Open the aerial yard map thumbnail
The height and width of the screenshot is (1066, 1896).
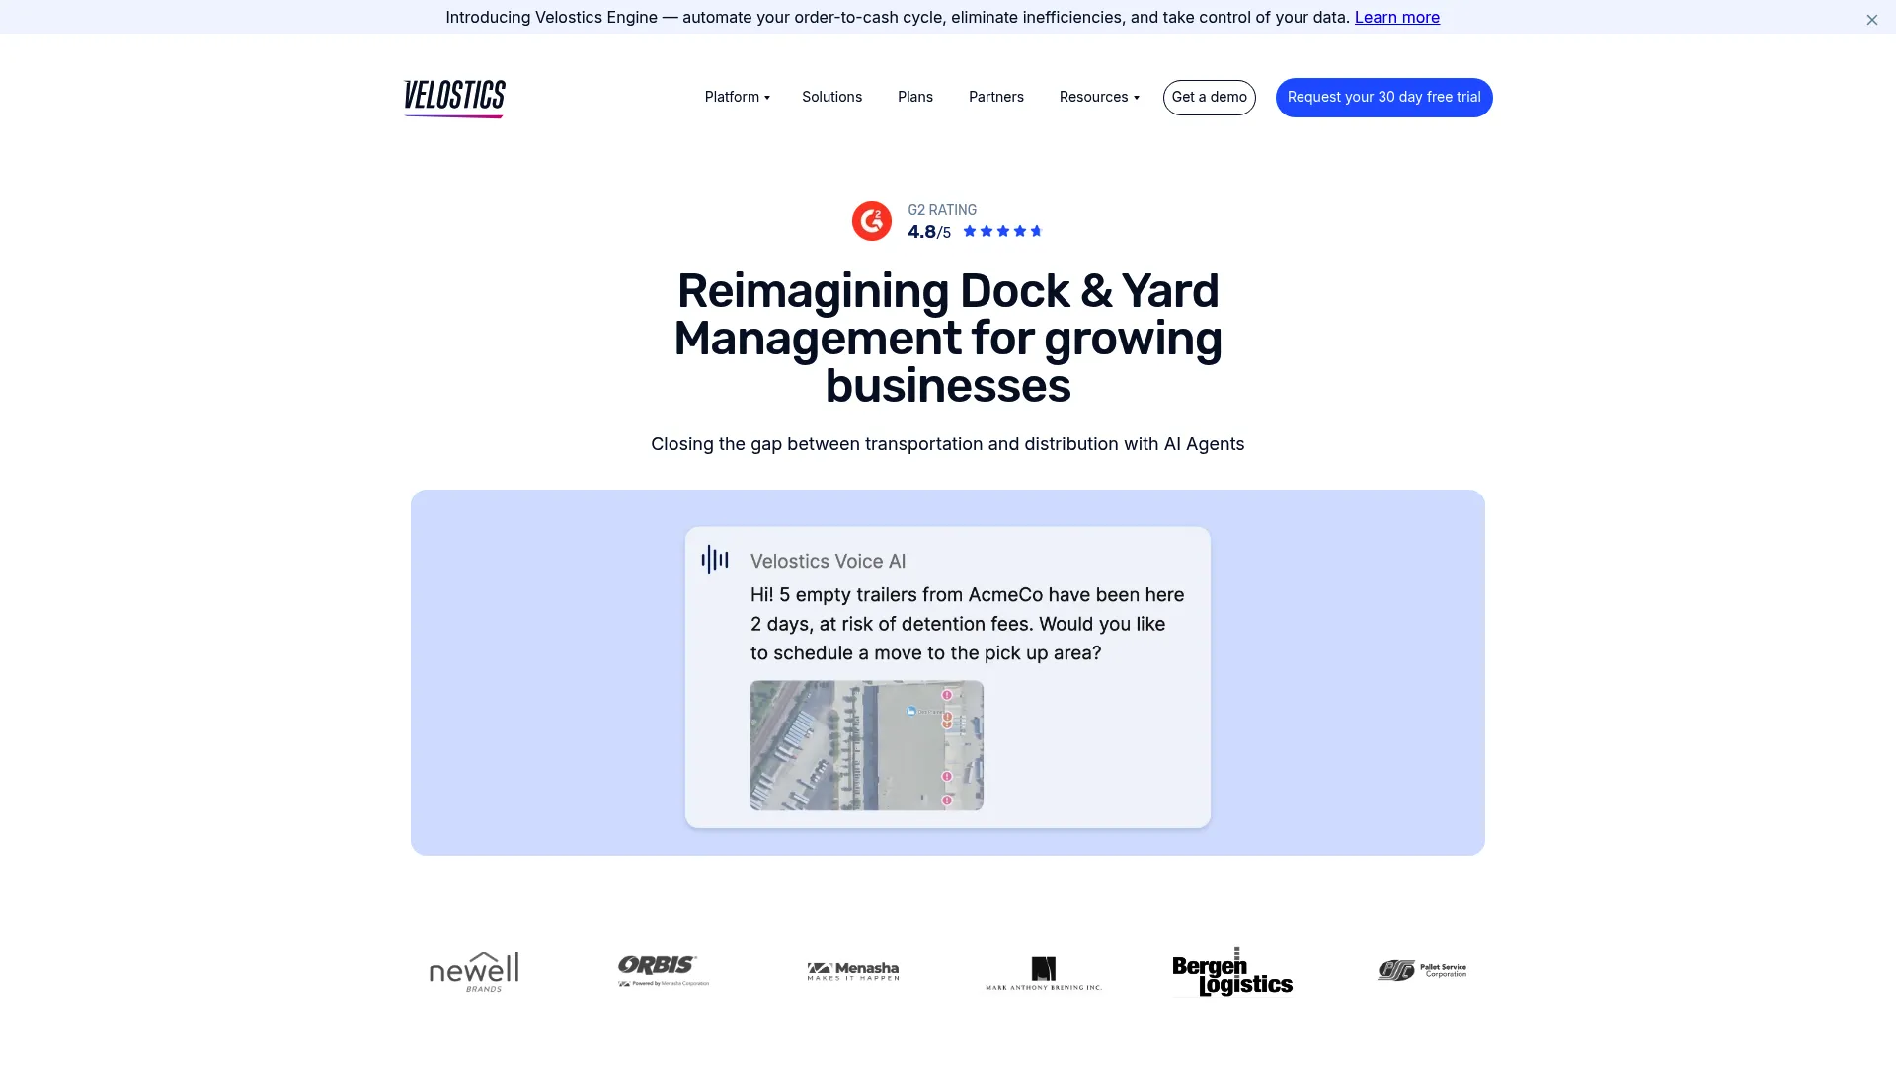[x=866, y=745]
